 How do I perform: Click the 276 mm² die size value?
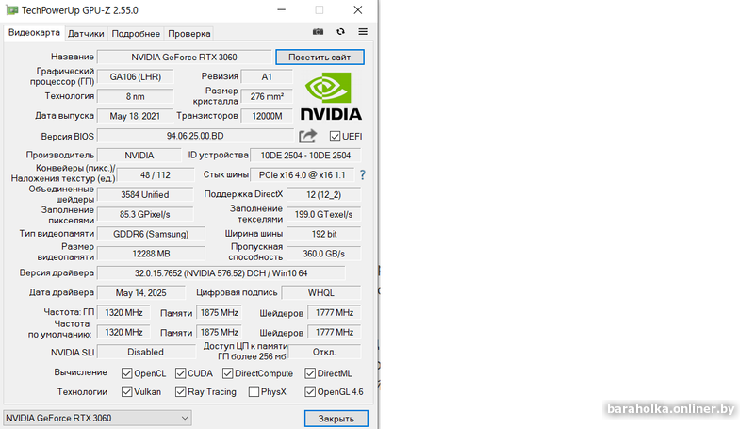[267, 97]
